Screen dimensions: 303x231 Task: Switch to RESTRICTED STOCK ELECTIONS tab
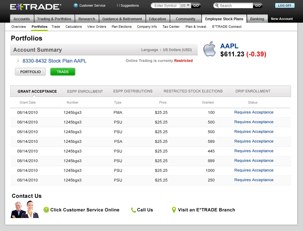(x=193, y=91)
